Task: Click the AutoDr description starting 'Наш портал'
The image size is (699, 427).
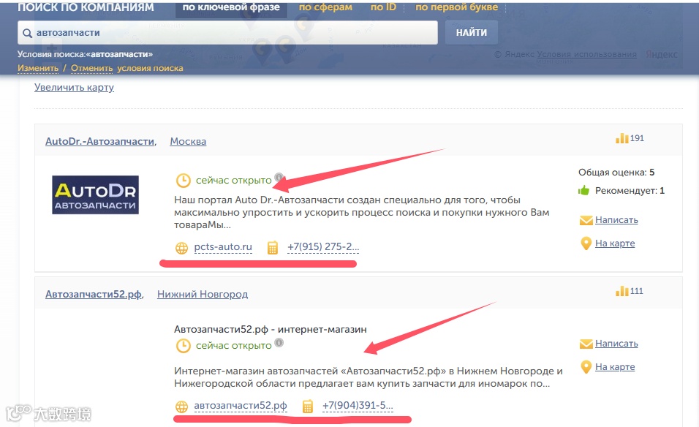Action: (x=361, y=213)
